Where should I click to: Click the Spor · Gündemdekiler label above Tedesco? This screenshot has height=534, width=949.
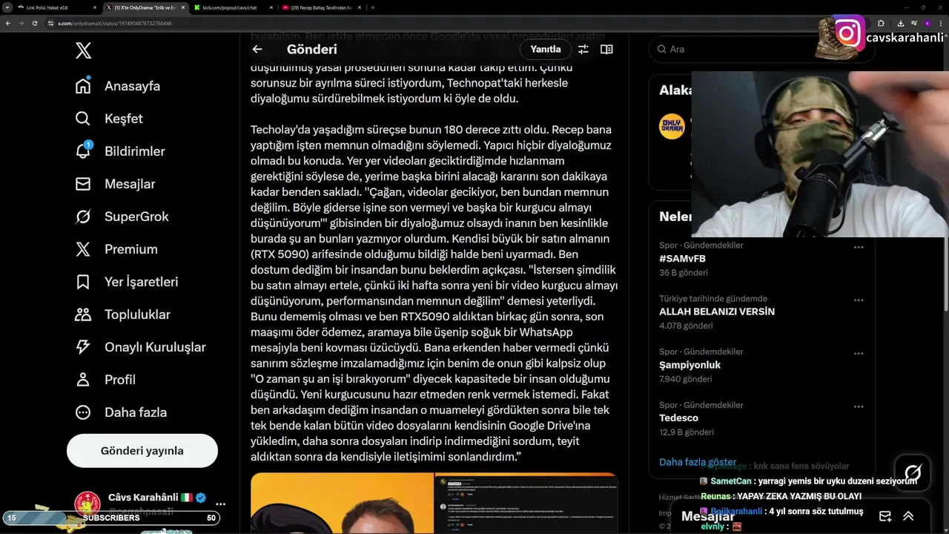click(701, 405)
